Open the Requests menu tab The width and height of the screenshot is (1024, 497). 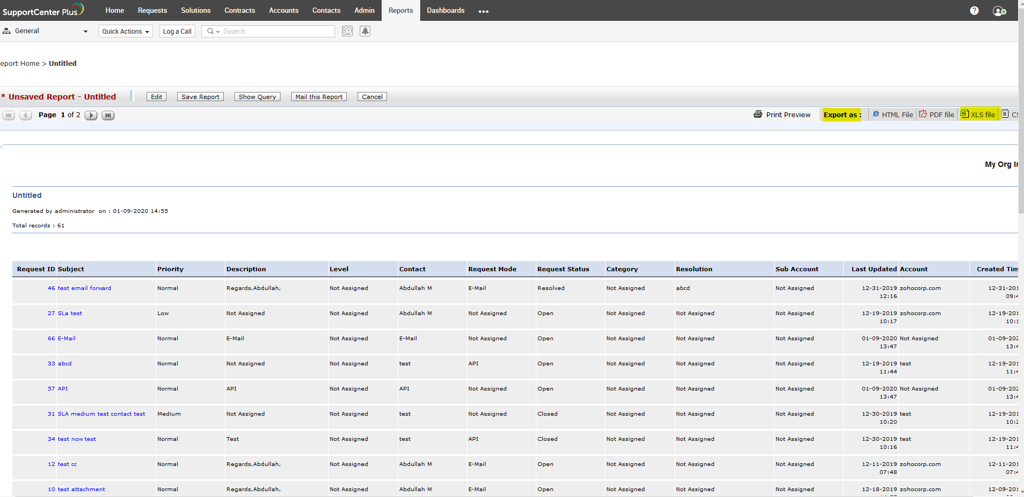click(x=152, y=11)
